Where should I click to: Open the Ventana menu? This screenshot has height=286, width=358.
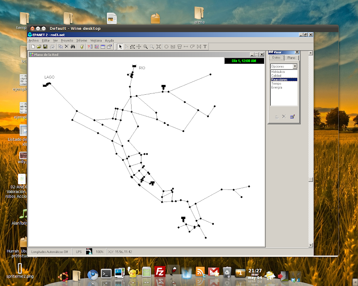point(96,40)
